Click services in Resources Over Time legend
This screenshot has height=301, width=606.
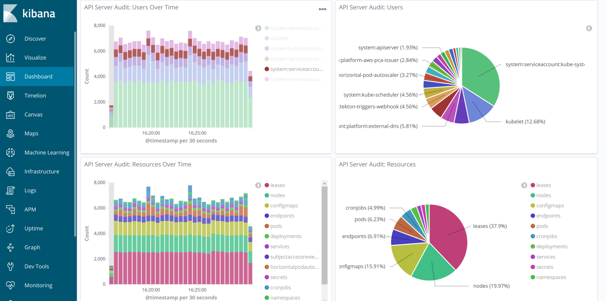tap(280, 247)
